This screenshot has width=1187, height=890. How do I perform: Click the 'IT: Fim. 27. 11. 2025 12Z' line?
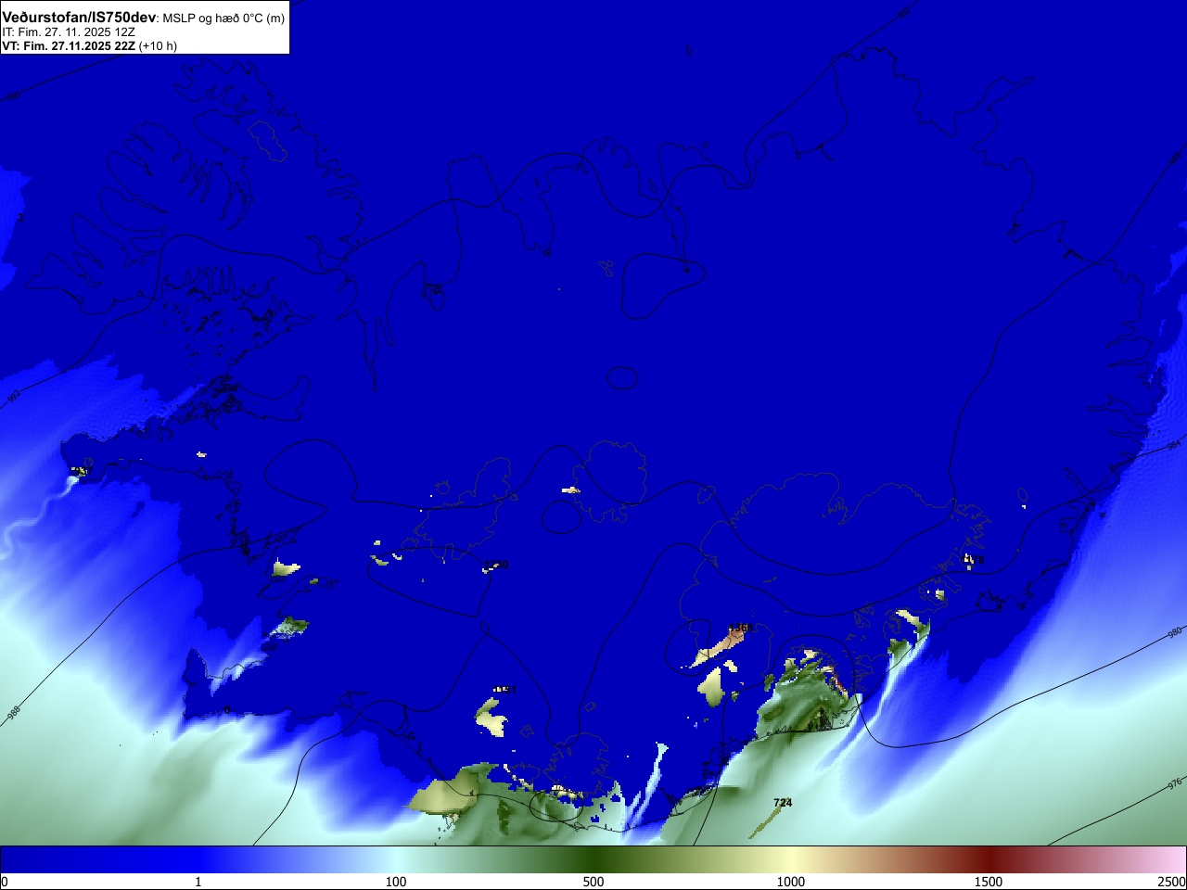pyautogui.click(x=69, y=32)
